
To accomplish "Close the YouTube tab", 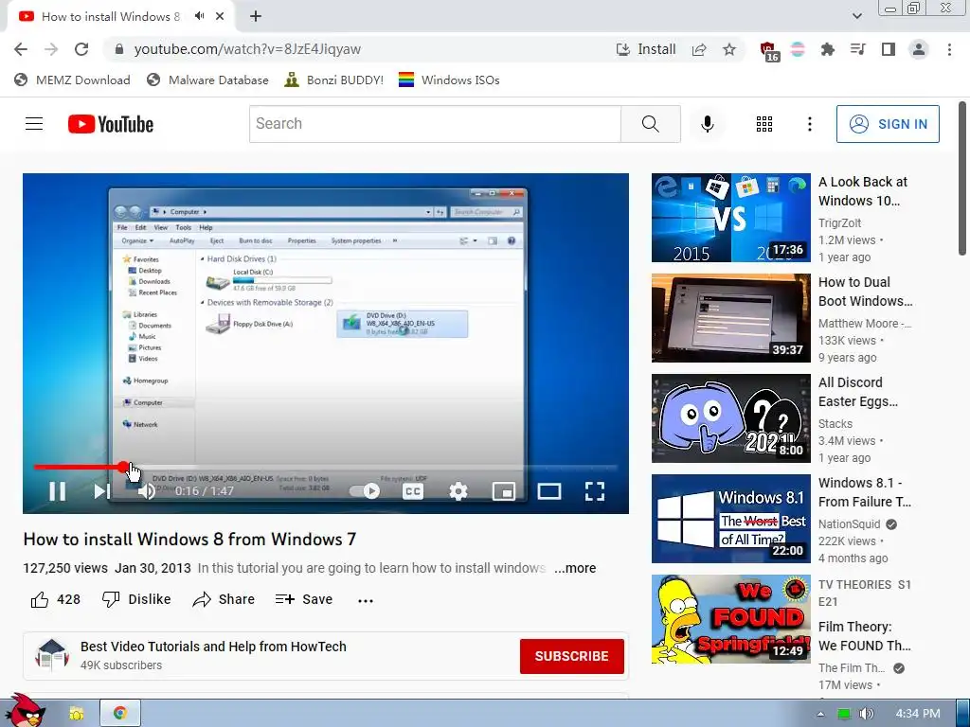I will click(x=220, y=17).
